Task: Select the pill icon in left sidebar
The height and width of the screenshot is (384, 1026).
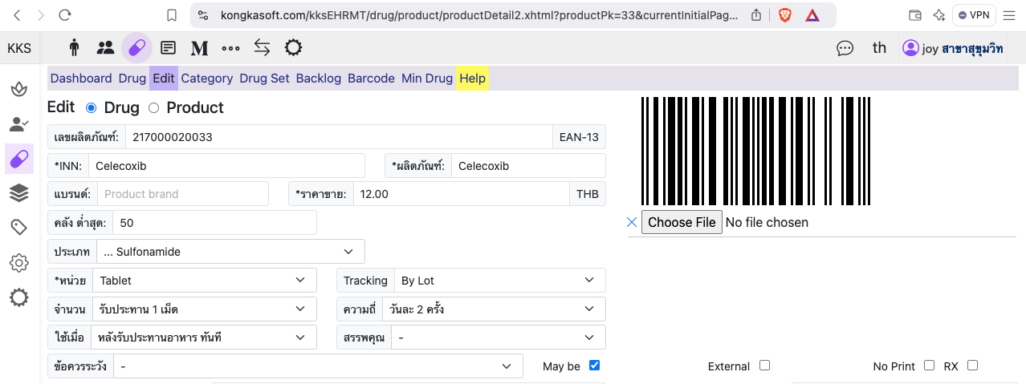Action: coord(19,159)
